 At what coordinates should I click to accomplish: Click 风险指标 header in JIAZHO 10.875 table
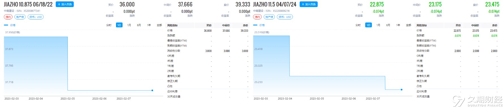[172, 25]
